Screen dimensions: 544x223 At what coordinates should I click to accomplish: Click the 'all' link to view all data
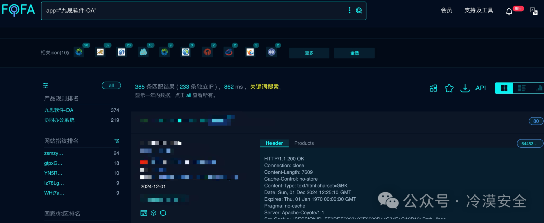[189, 95]
